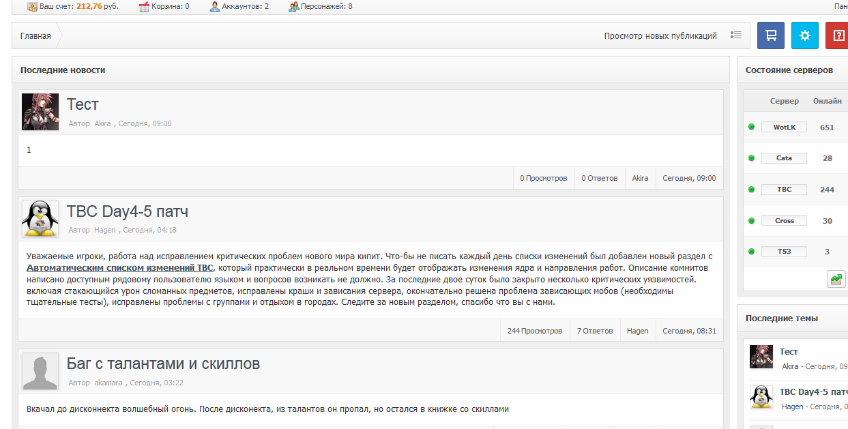
Task: Click the Аккаунтов user icon in top bar
Action: tap(214, 6)
